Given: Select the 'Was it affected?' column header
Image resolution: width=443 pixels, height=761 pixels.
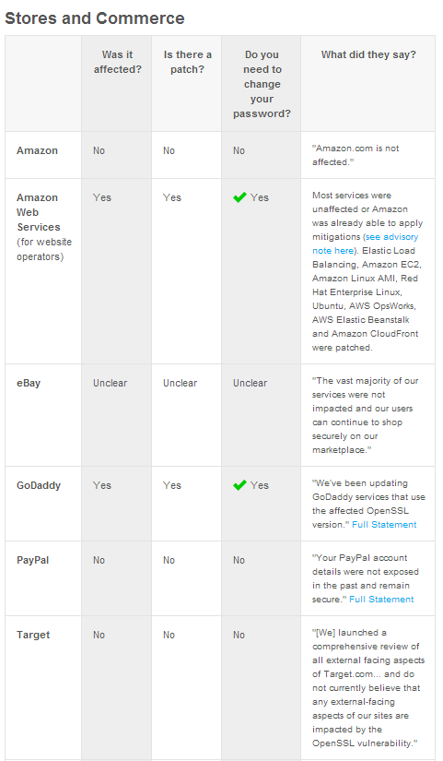Looking at the screenshot, I should pyautogui.click(x=117, y=62).
